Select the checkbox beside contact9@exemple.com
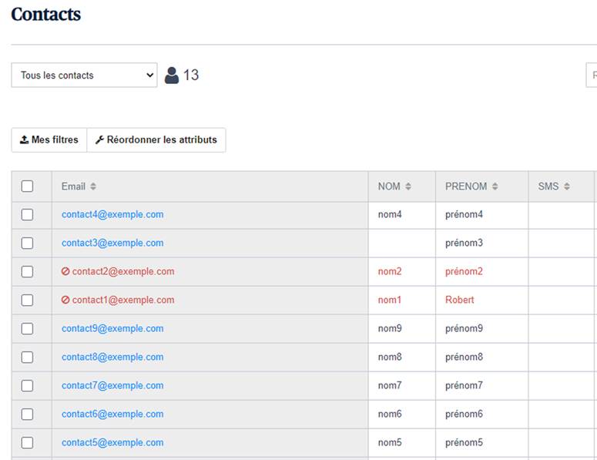The height and width of the screenshot is (460, 597). coord(27,328)
